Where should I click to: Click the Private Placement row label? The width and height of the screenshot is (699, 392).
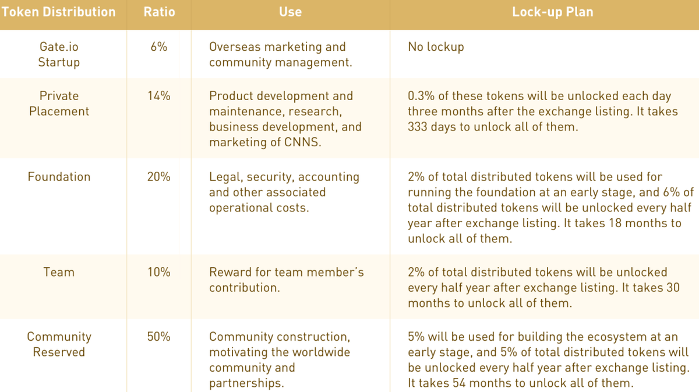tap(59, 103)
